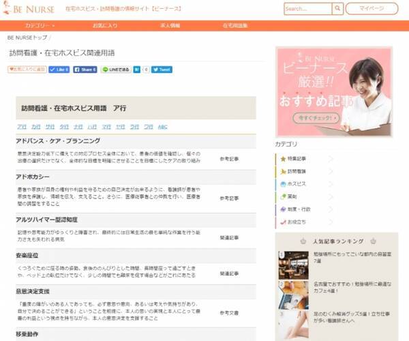The height and width of the screenshot is (341, 409).
Task: Click 参考記事 link for アドボカシー entry
Action: pyautogui.click(x=229, y=198)
